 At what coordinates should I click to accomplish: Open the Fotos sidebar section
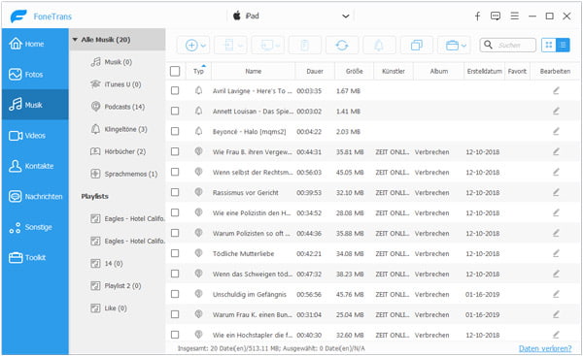(x=35, y=75)
